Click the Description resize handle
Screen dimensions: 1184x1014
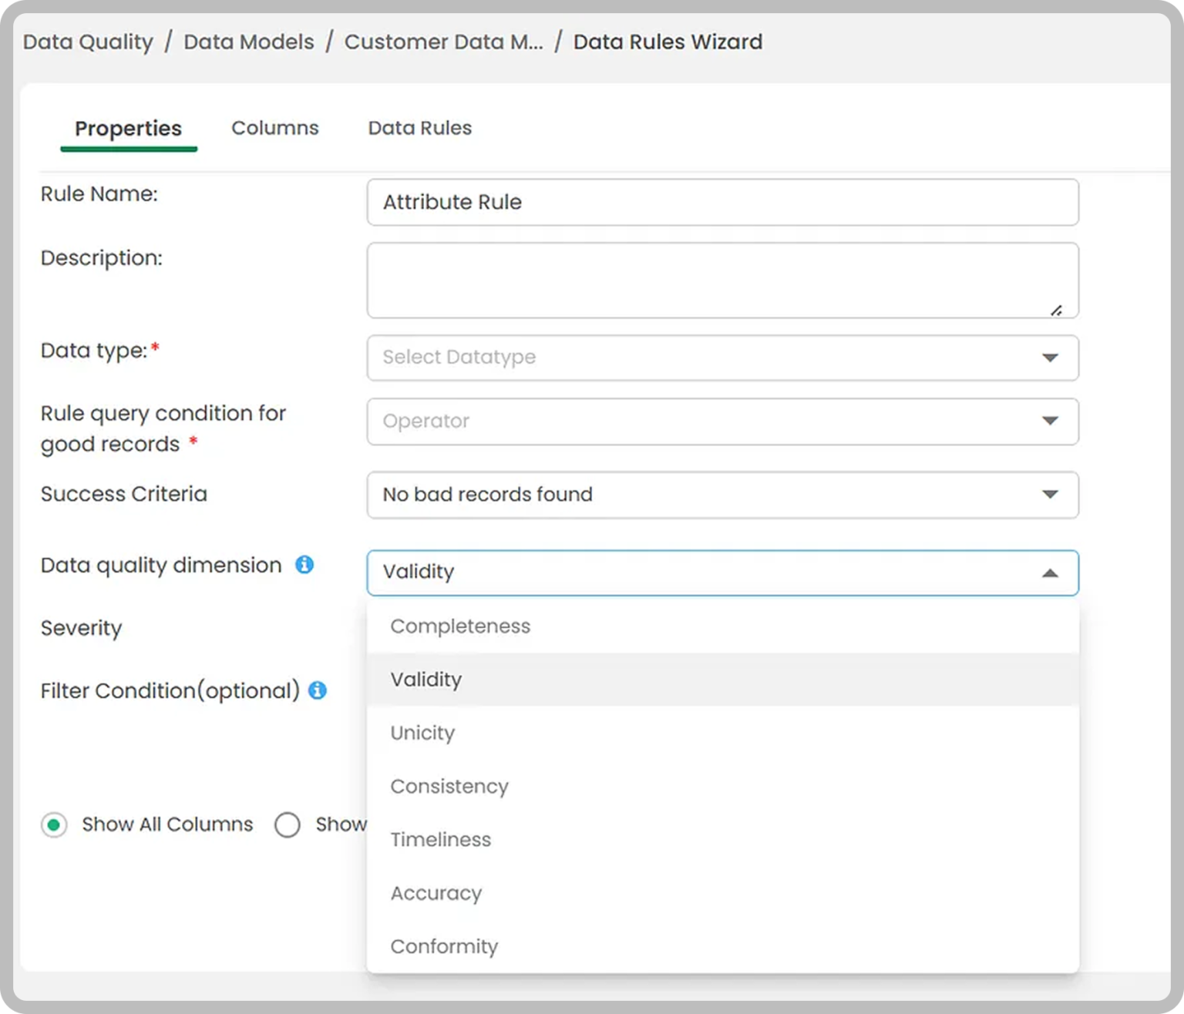point(1056,311)
